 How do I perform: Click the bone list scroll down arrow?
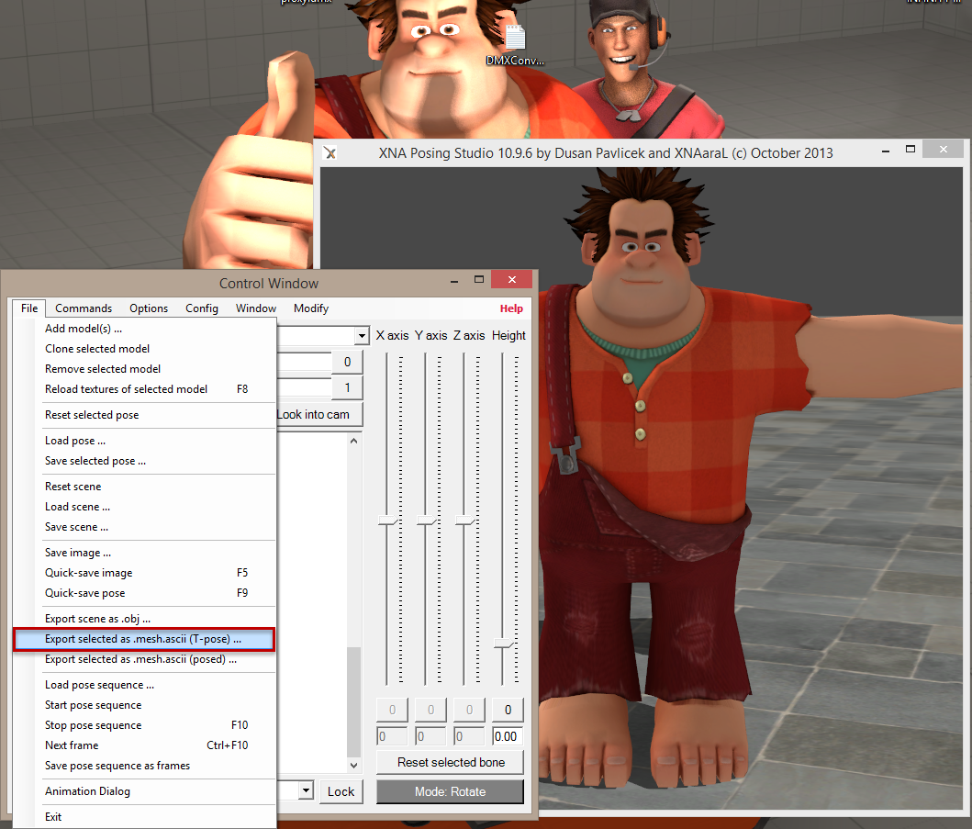tap(353, 765)
